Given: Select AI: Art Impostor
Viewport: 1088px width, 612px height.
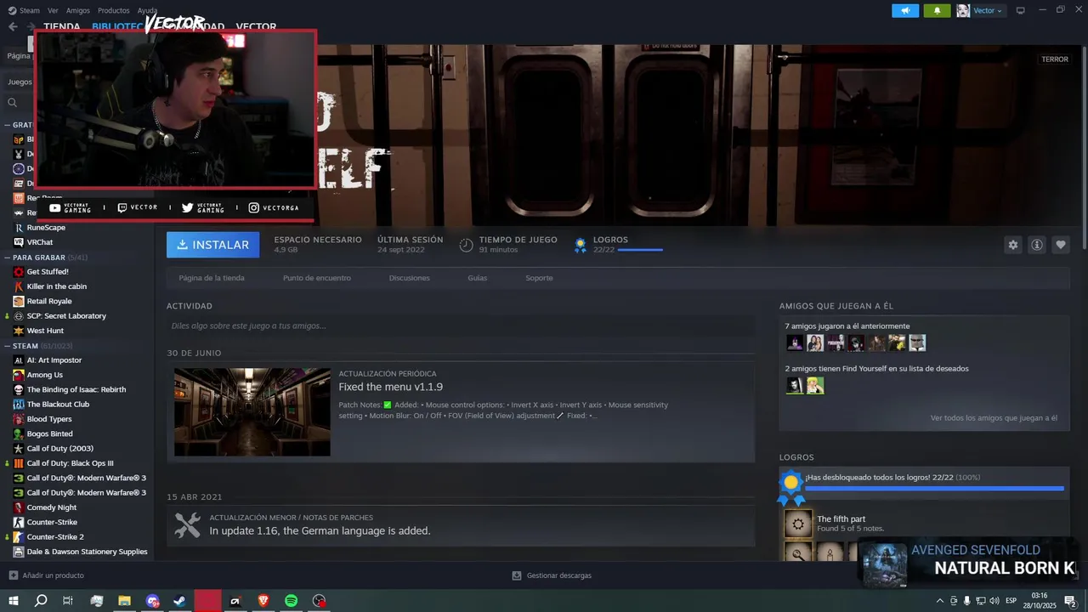Looking at the screenshot, I should (x=54, y=360).
